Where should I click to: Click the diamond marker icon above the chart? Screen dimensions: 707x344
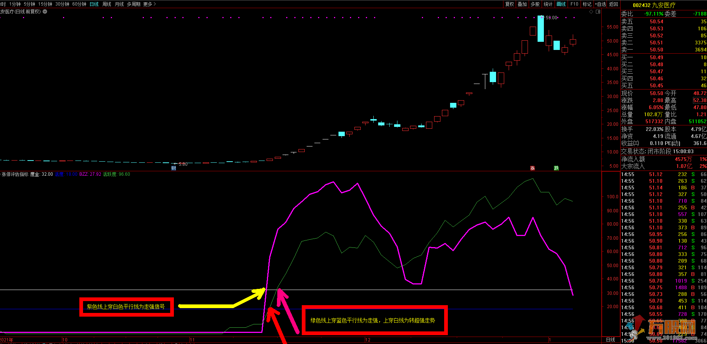[x=591, y=12]
